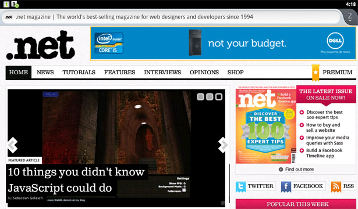The width and height of the screenshot is (358, 209).
Task: Click the FEATURED ARTICLE label
Action: coord(24,160)
